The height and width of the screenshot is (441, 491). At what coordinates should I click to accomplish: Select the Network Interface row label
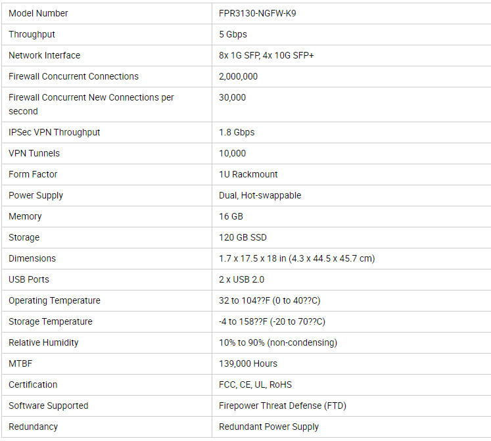(x=45, y=55)
